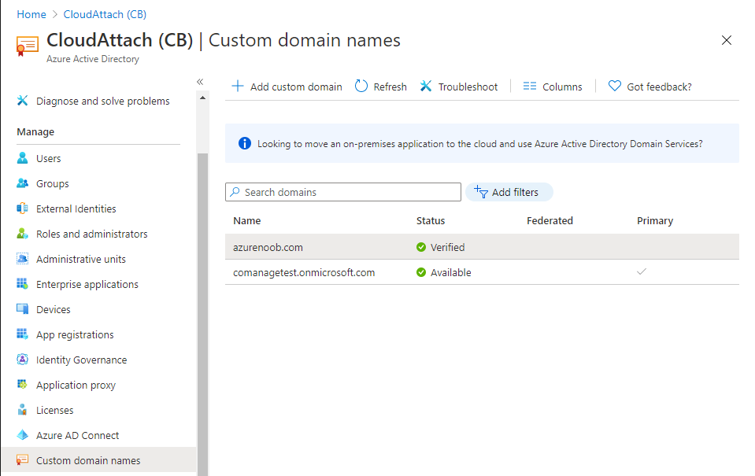The image size is (755, 476).
Task: Click the Application proxy icon
Action: tap(22, 385)
